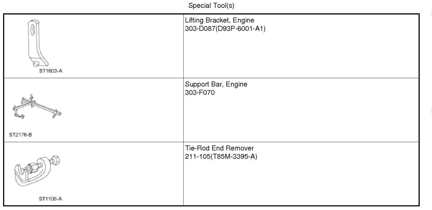Click the faint round button at top-right edge
Image resolution: width=432 pixels, height=210 pixels.
[x=430, y=14]
